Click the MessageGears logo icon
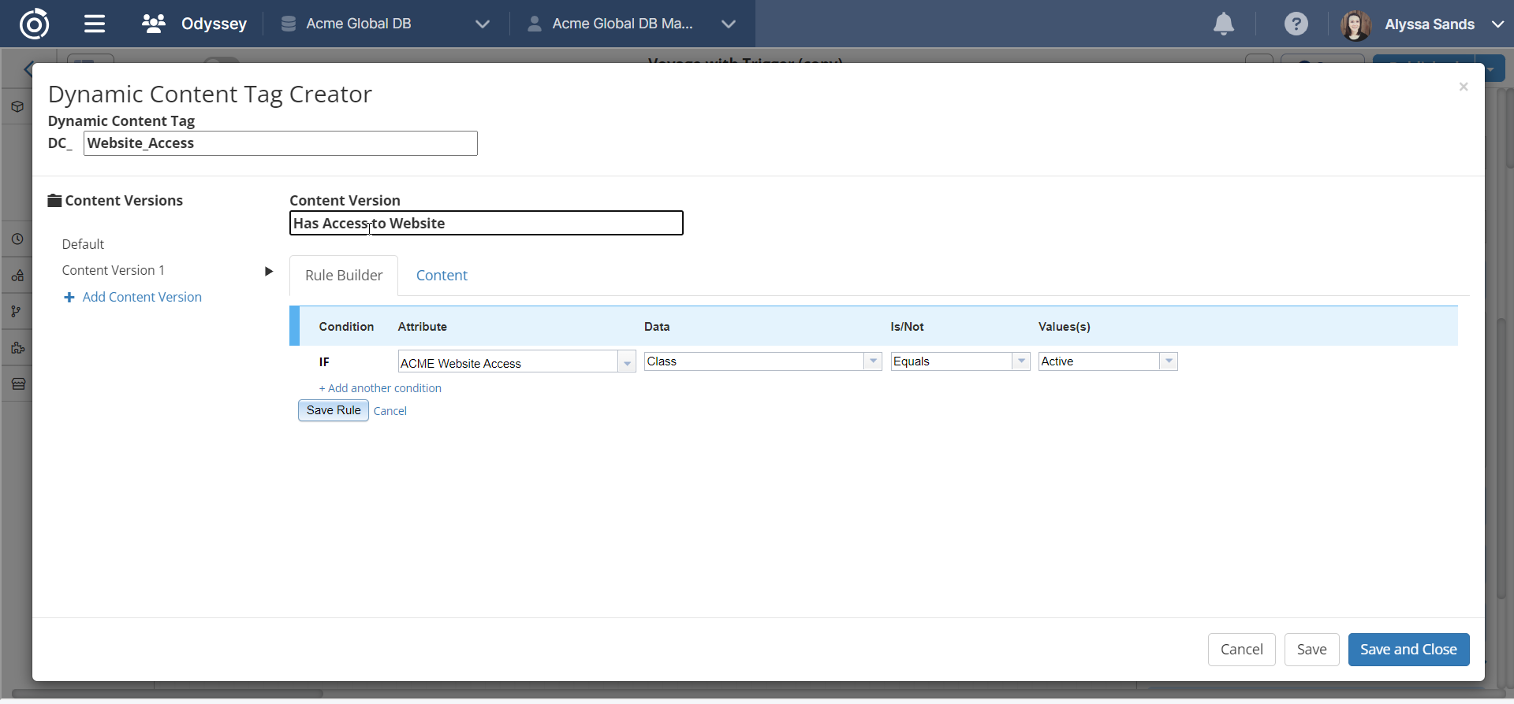Viewport: 1514px width, 704px height. coord(34,24)
